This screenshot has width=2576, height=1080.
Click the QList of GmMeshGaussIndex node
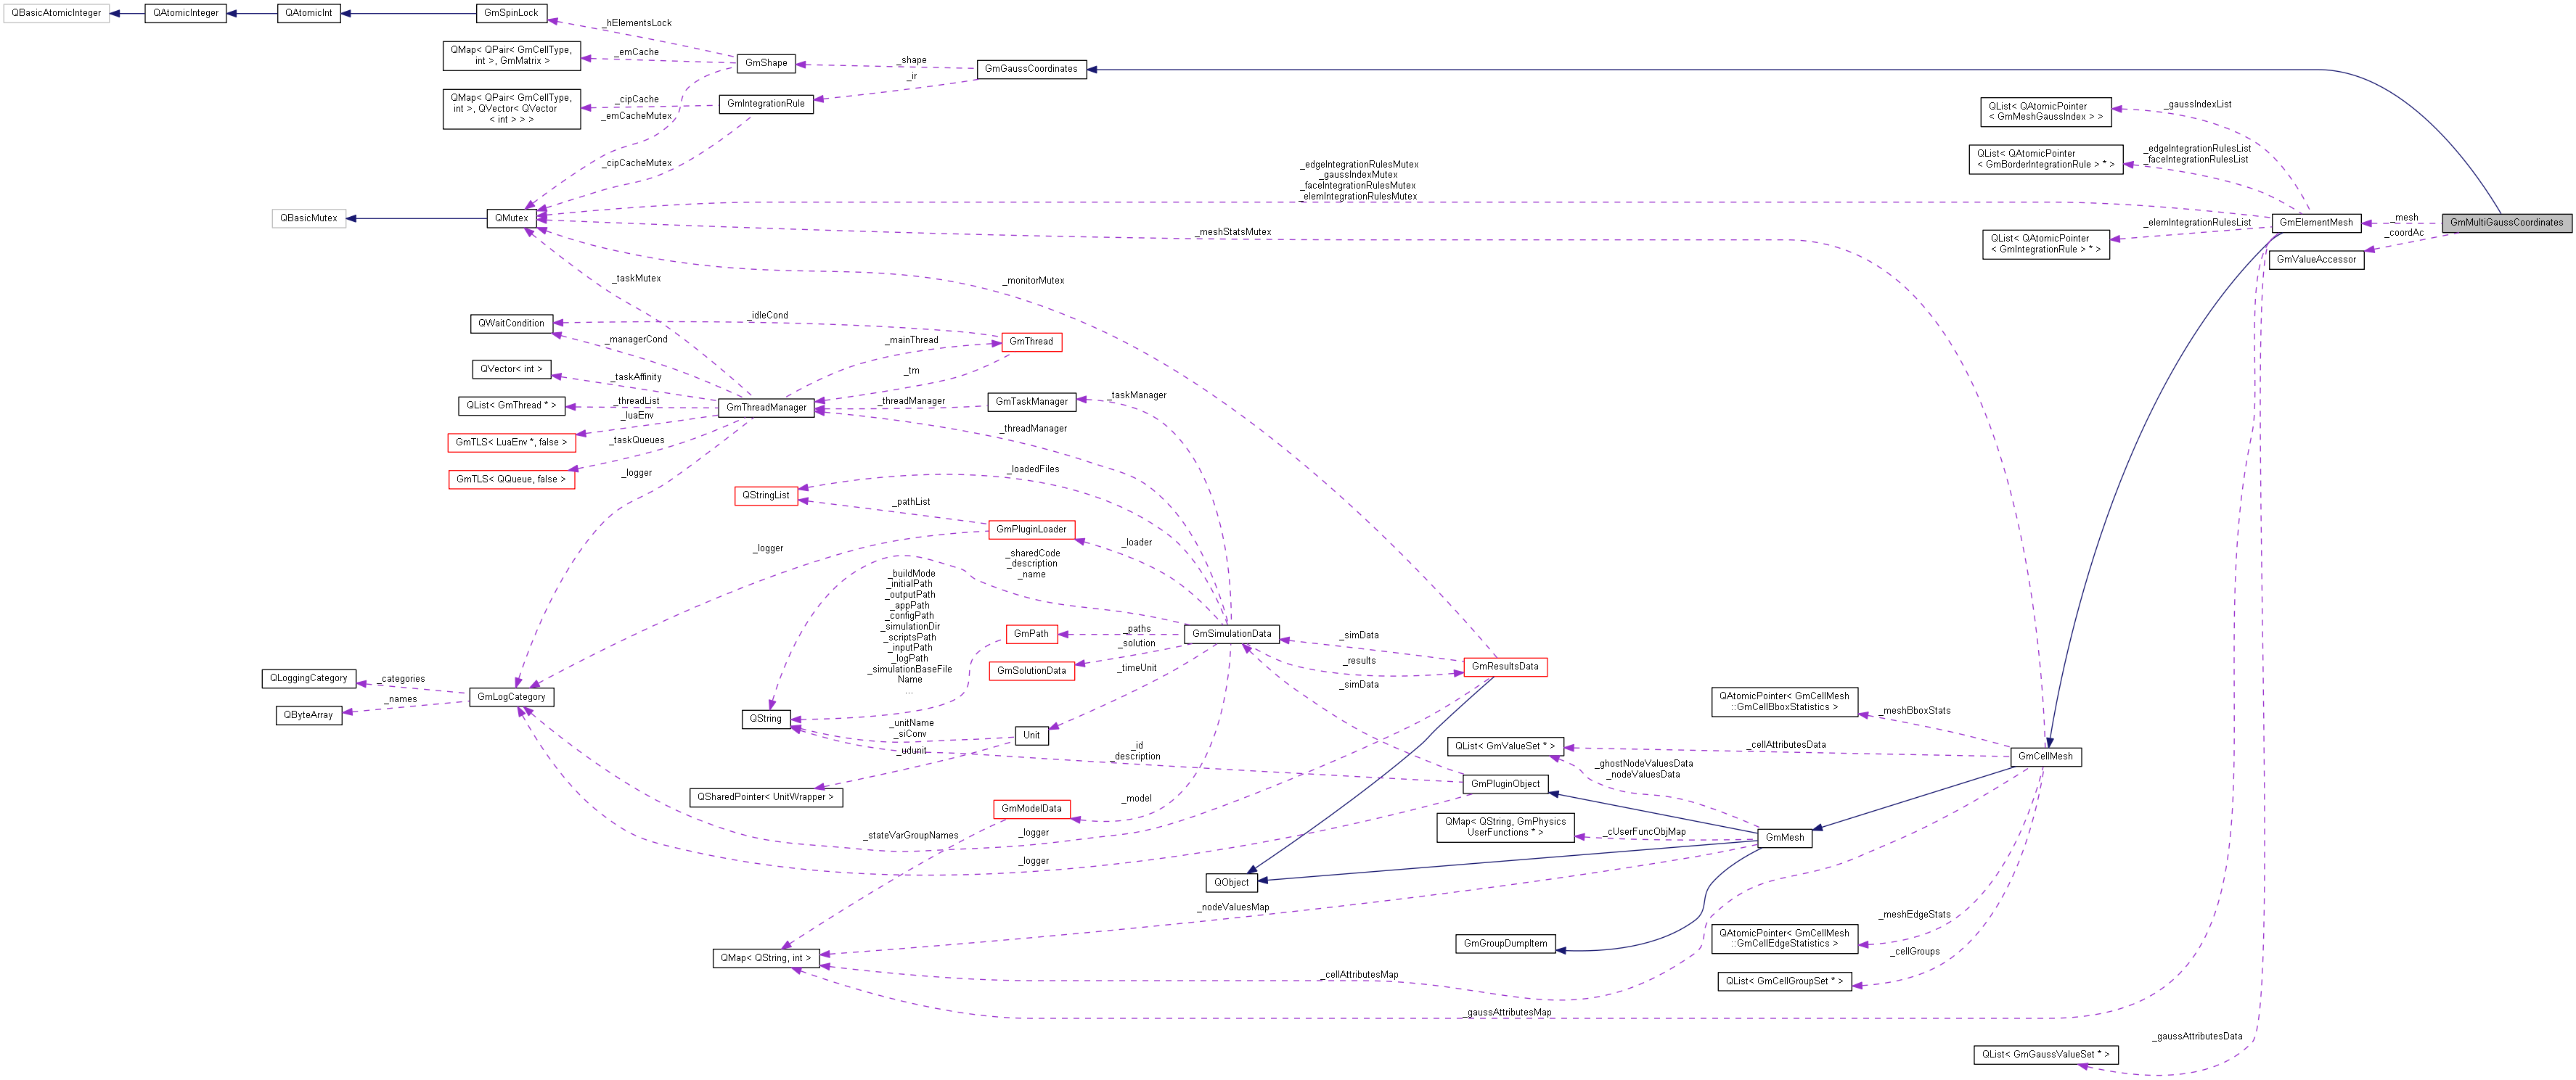[x=2045, y=112]
